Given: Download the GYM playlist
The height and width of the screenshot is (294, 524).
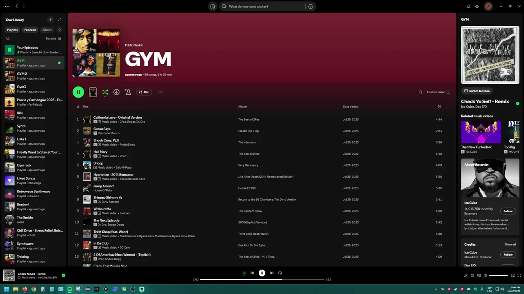Looking at the screenshot, I should pos(116,92).
